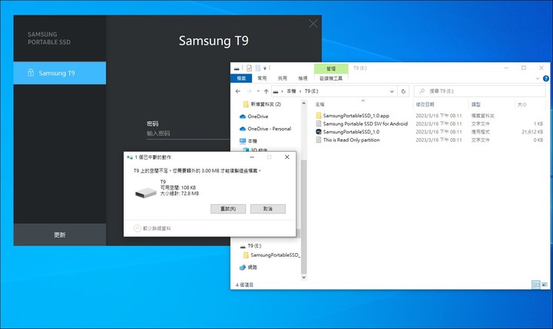
Task: Click T9 (E:) in the address breadcrumb
Action: point(311,91)
